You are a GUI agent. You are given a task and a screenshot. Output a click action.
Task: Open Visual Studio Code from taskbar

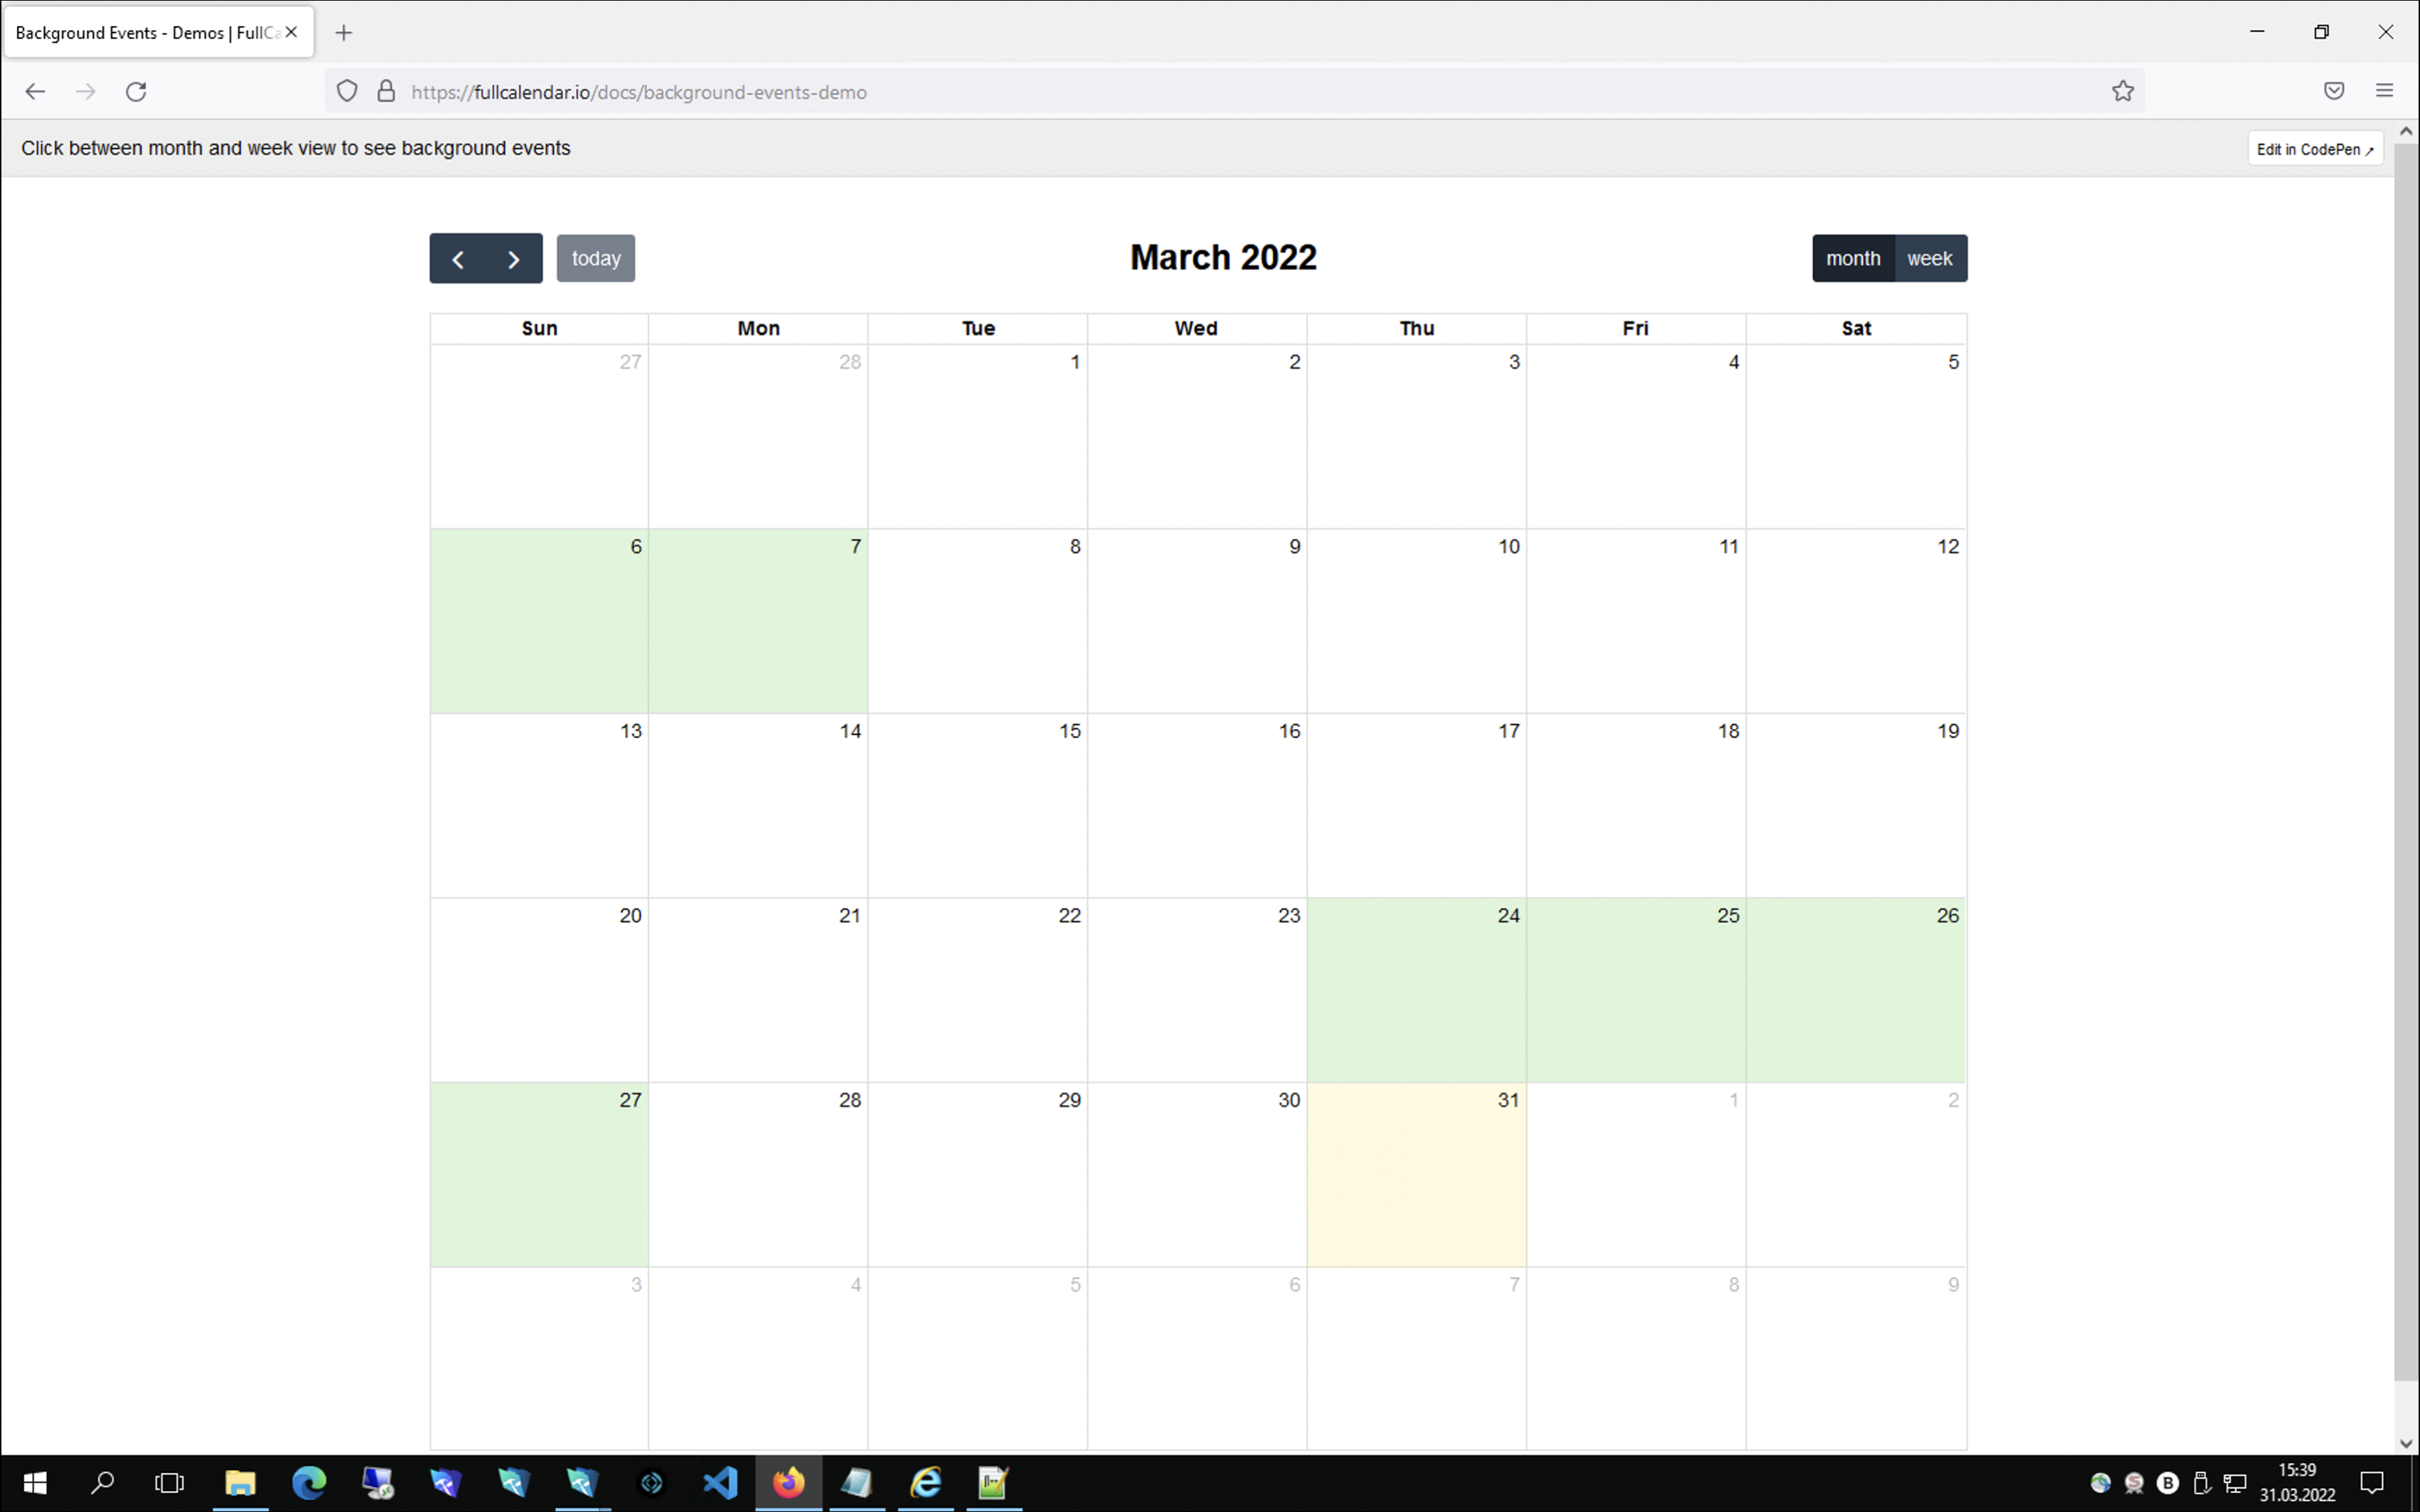(720, 1482)
